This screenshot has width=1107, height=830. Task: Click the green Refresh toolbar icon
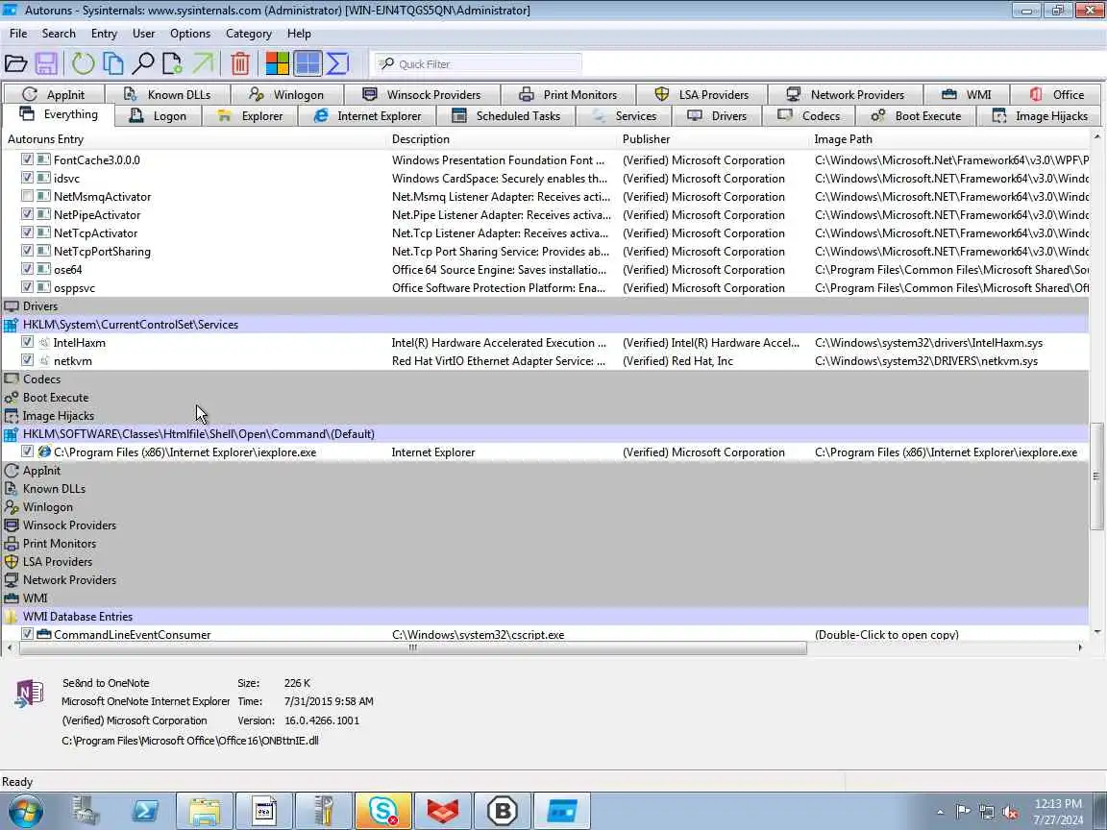pyautogui.click(x=83, y=64)
